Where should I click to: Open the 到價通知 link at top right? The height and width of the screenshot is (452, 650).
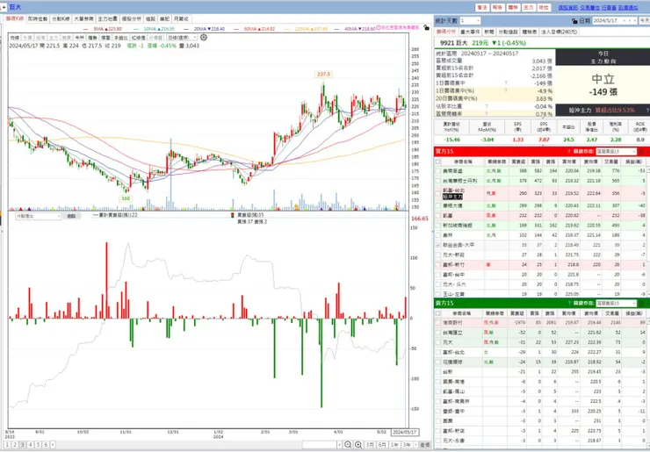tap(628, 7)
